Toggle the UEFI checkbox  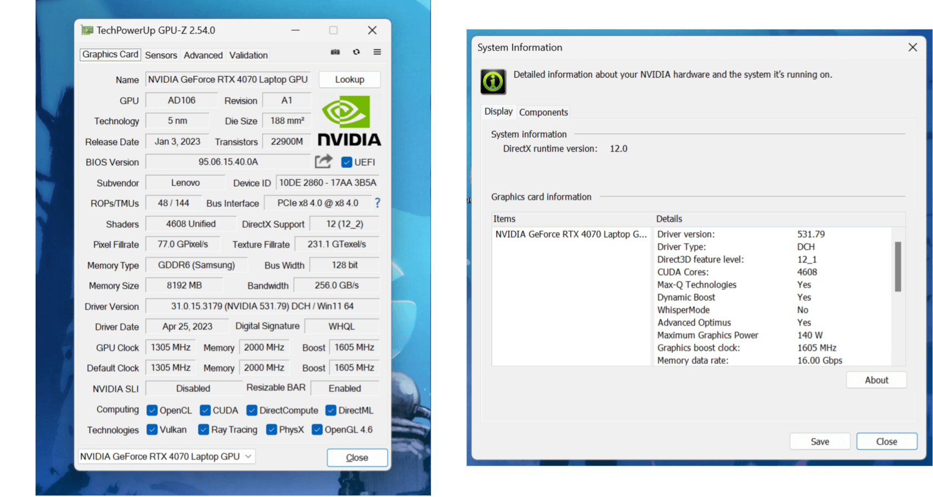pos(346,162)
